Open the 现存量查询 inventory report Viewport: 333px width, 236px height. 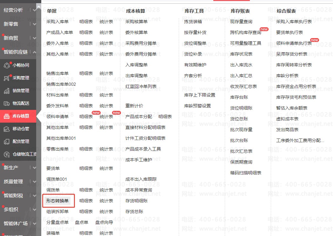[241, 22]
